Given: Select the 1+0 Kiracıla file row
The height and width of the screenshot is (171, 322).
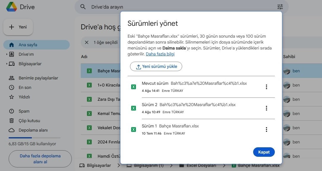Looking at the screenshot, I should coord(201,85).
